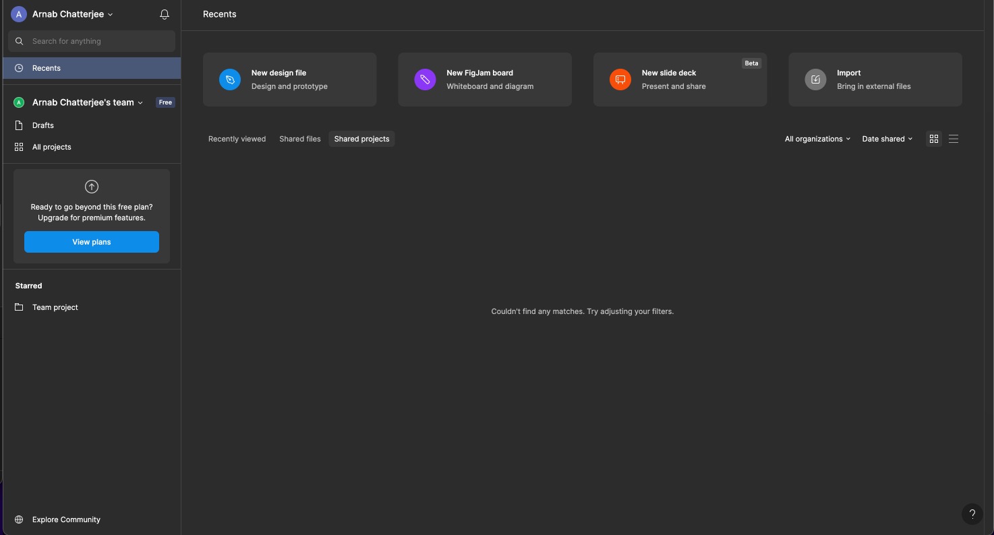Click the purple New FigJam board icon
This screenshot has width=994, height=535.
click(425, 80)
